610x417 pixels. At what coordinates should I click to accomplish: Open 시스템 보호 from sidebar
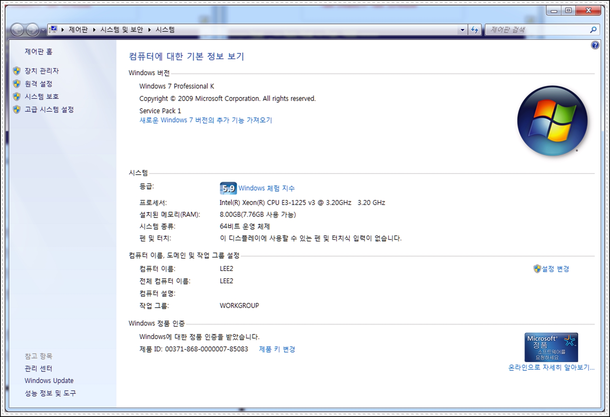(42, 97)
